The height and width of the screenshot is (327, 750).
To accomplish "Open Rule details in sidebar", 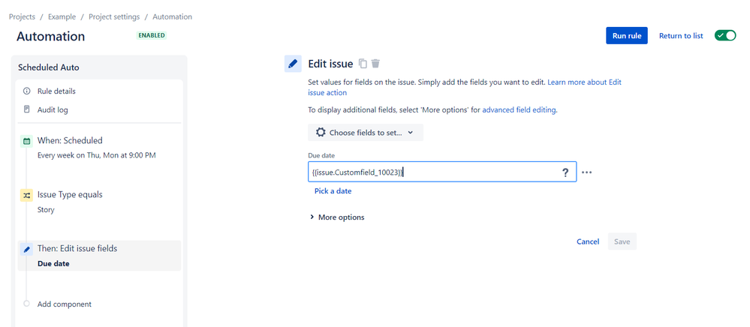I will (56, 91).
